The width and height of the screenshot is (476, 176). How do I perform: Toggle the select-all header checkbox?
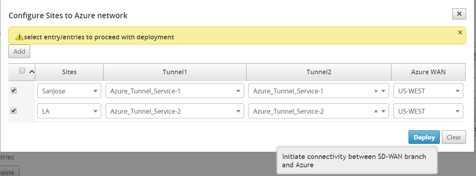22,71
